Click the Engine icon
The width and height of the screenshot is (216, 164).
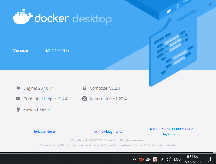click(x=18, y=88)
